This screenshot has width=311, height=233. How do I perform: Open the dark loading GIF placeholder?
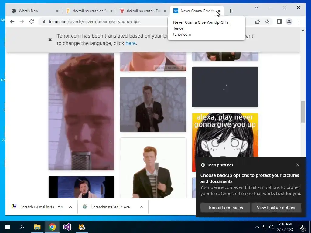pyautogui.click(x=225, y=87)
